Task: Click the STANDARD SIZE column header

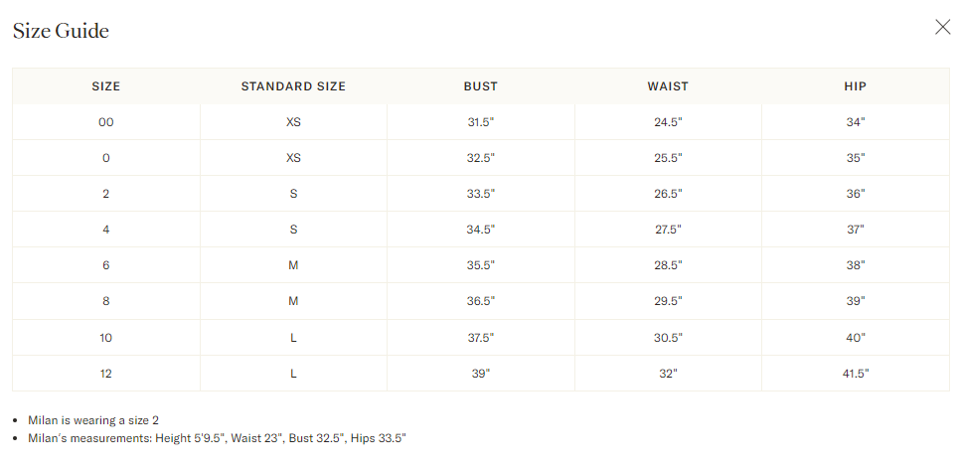Action: 293,86
